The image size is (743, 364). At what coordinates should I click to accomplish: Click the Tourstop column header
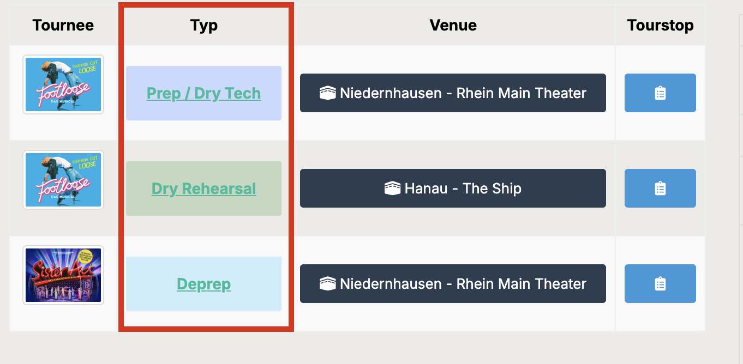(660, 25)
